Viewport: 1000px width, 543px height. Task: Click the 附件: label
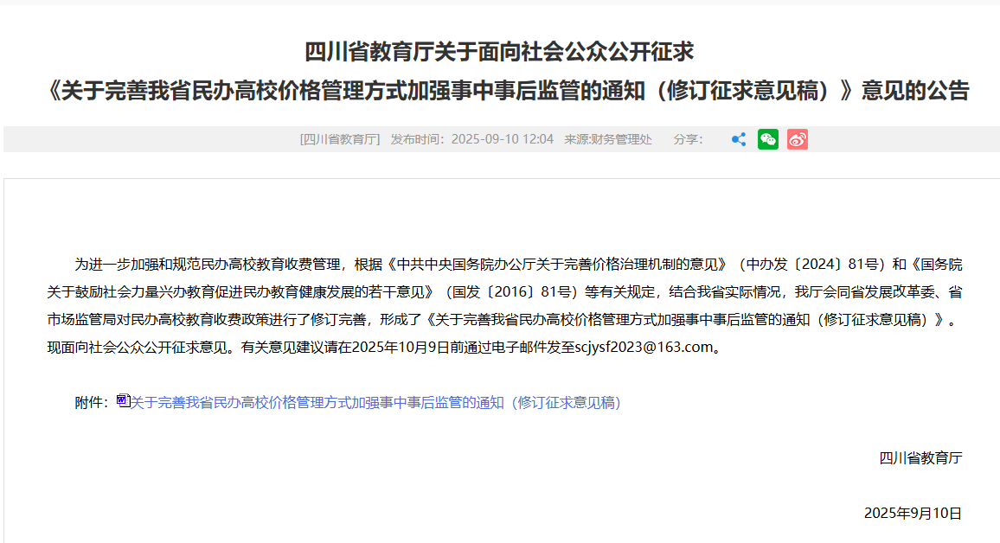pyautogui.click(x=92, y=403)
